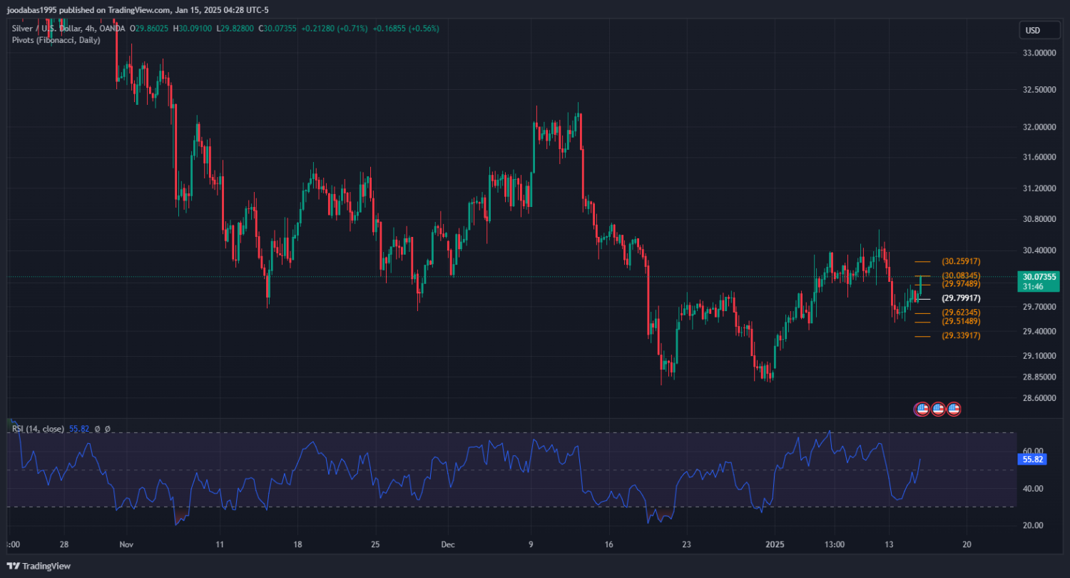Click the pivot level label (29.51489)

(961, 321)
